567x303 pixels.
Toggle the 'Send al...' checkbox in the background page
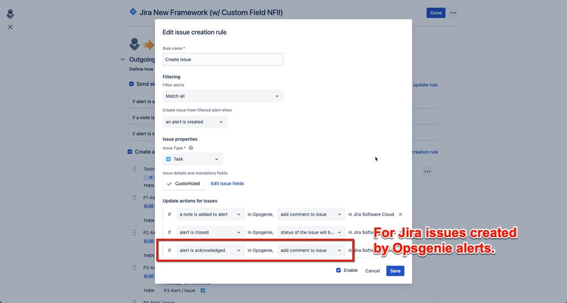click(x=131, y=84)
